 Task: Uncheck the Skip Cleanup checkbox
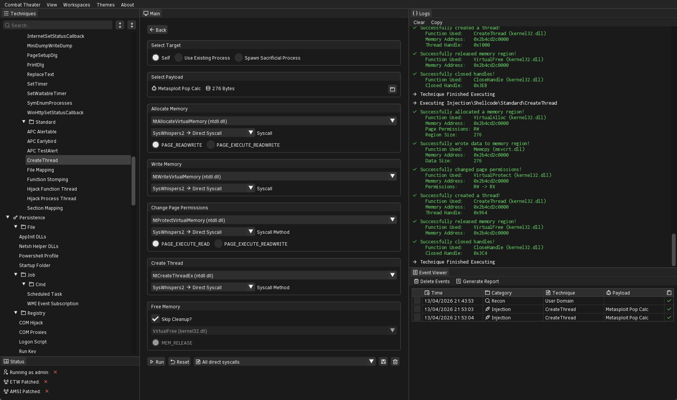pyautogui.click(x=155, y=319)
